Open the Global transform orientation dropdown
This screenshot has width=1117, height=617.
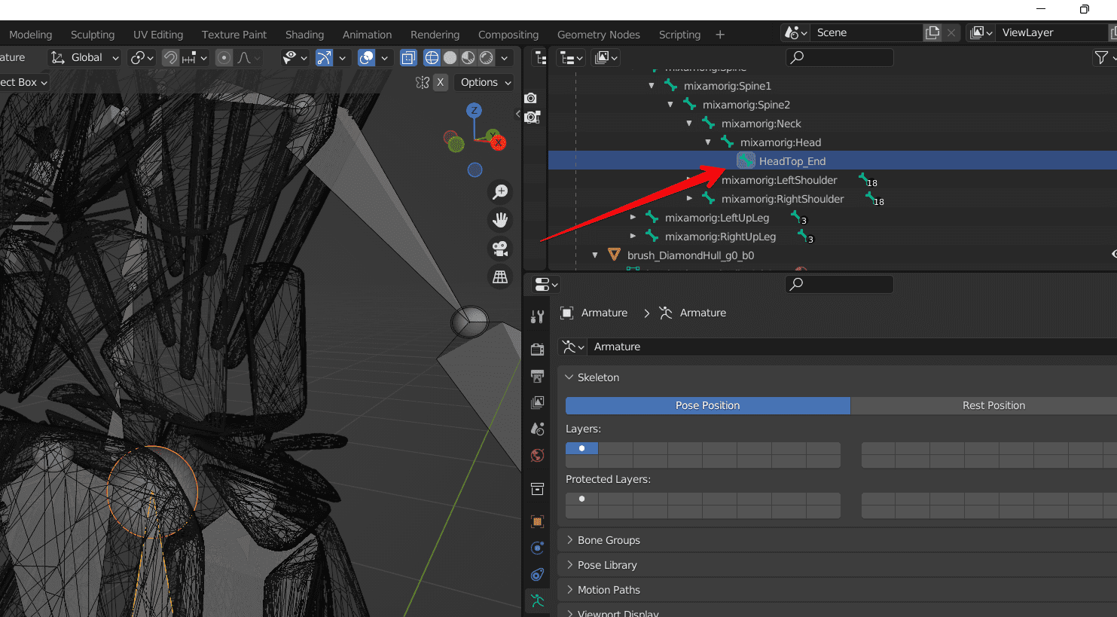(x=85, y=58)
